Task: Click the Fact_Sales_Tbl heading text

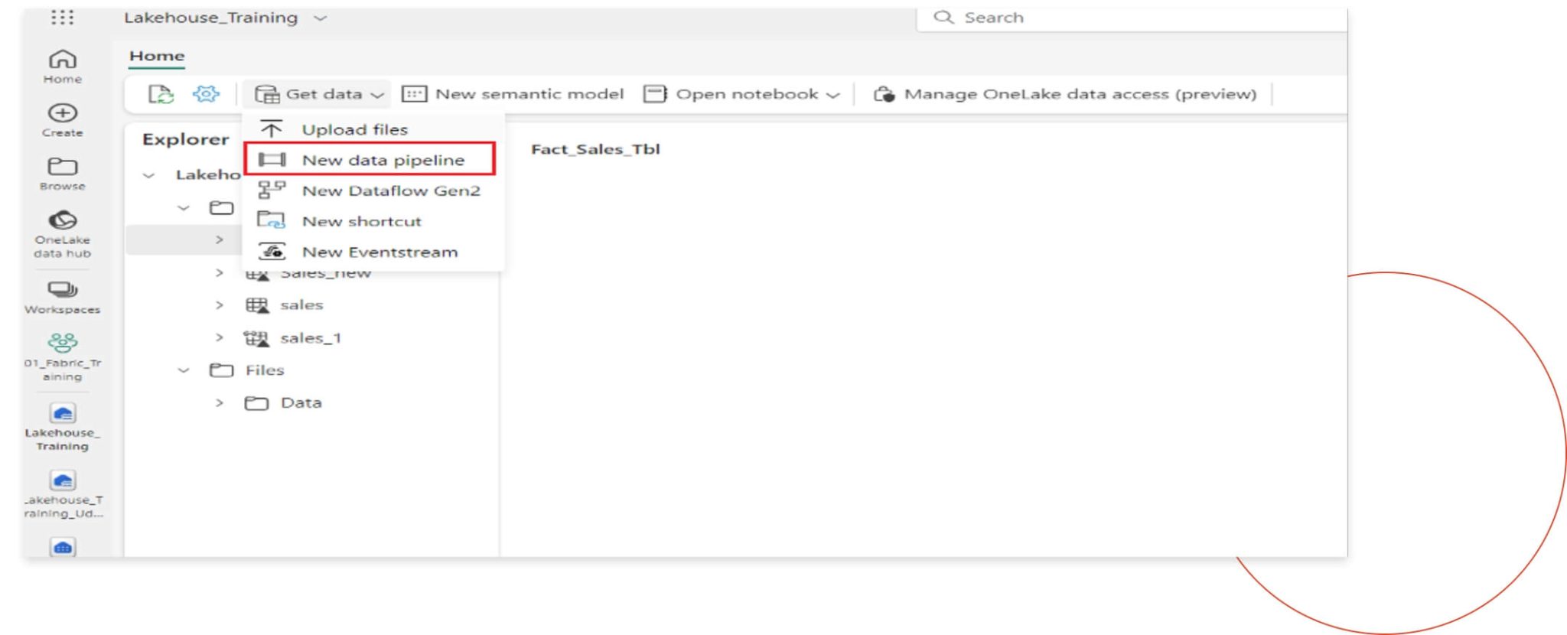Action: (595, 149)
